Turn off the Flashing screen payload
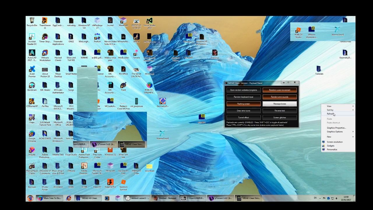Screen dimensions: 373x210 [x=244, y=104]
